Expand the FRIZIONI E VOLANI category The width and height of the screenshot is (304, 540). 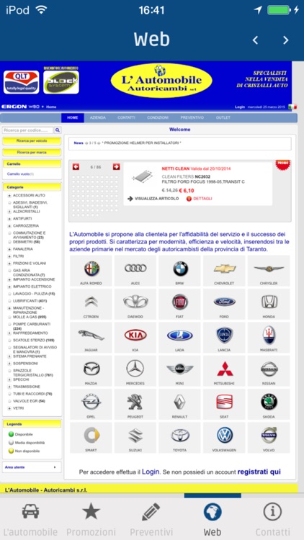[9, 264]
